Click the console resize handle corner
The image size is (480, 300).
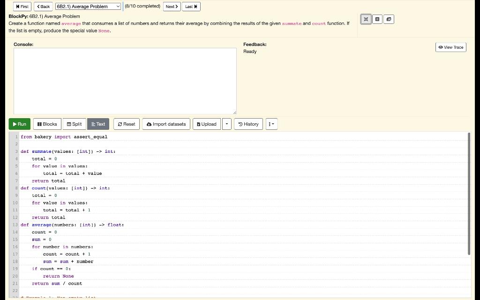(x=235, y=112)
